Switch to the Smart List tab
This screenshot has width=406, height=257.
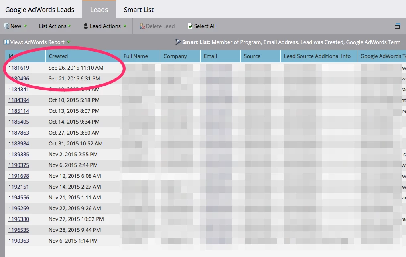pos(139,10)
